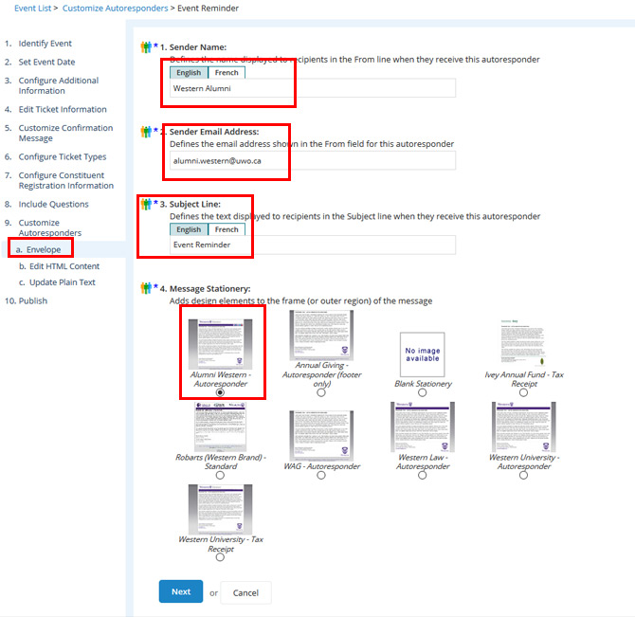The height and width of the screenshot is (617, 635).
Task: Click the Next button
Action: click(180, 591)
